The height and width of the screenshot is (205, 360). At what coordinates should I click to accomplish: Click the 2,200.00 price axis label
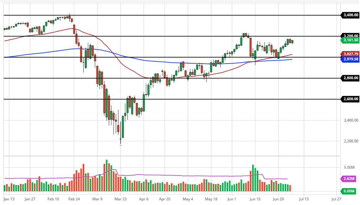[350, 141]
